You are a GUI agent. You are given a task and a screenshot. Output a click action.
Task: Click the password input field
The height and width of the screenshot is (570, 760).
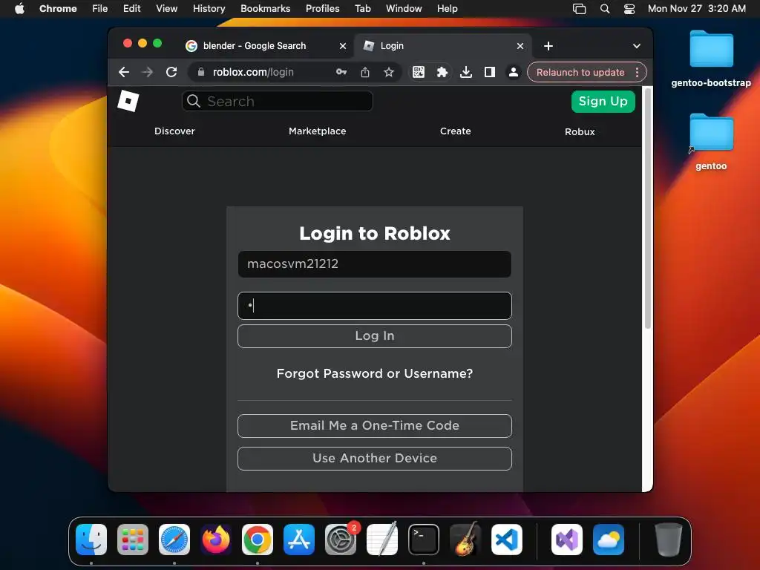[x=375, y=305]
